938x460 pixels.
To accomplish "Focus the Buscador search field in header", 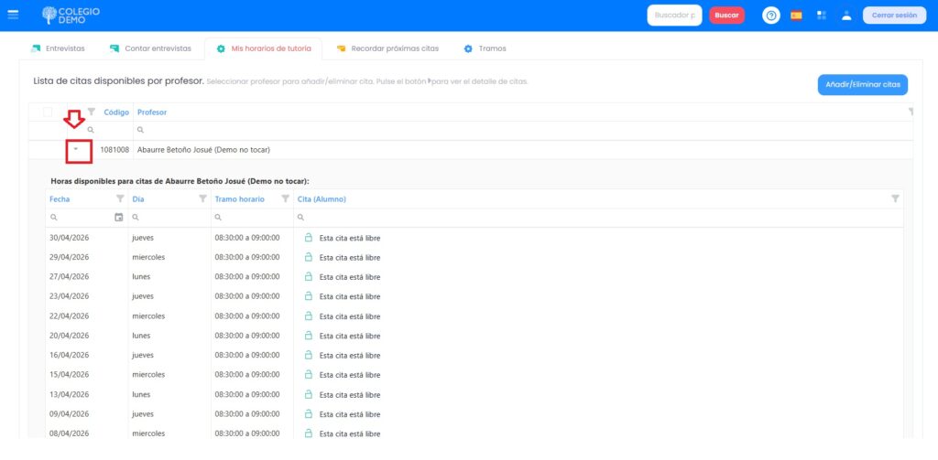I will tap(673, 16).
